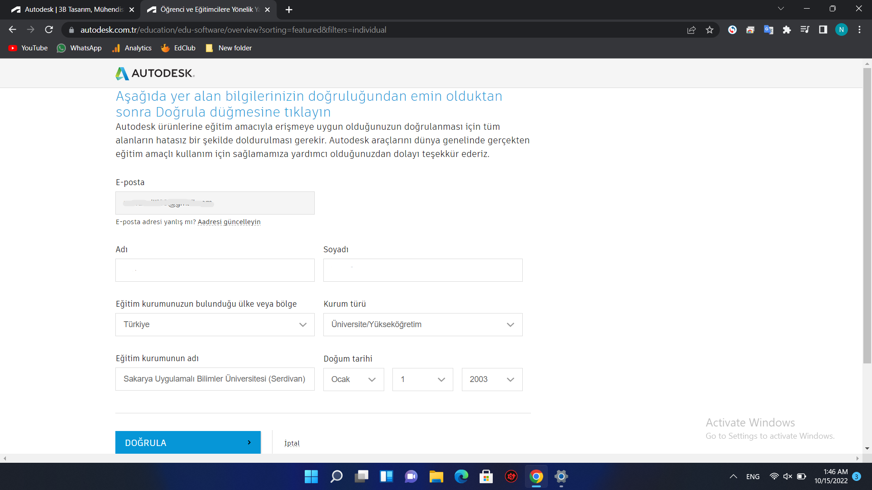The width and height of the screenshot is (872, 490).
Task: Expand the Türkiye country dropdown
Action: [x=215, y=324]
